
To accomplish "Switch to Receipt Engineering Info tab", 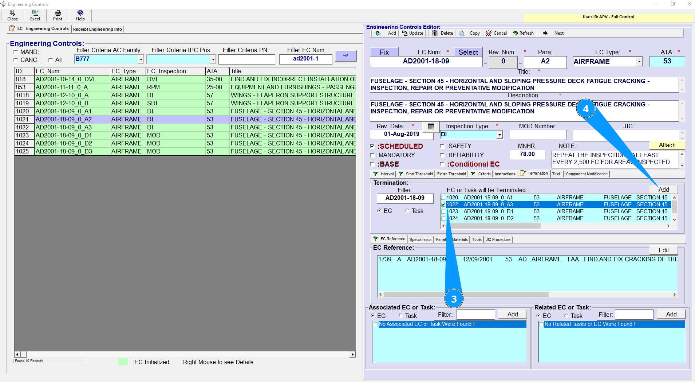I will 97,29.
